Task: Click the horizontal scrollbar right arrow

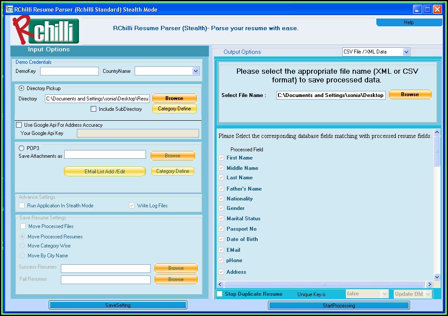Action: (429, 285)
